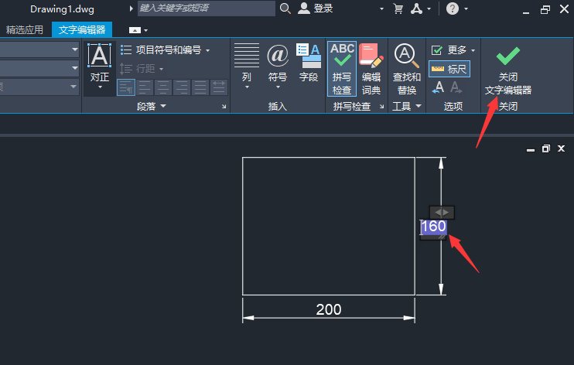574x365 pixels.
Task: Click width arrows handle above 160 text
Action: pos(442,213)
